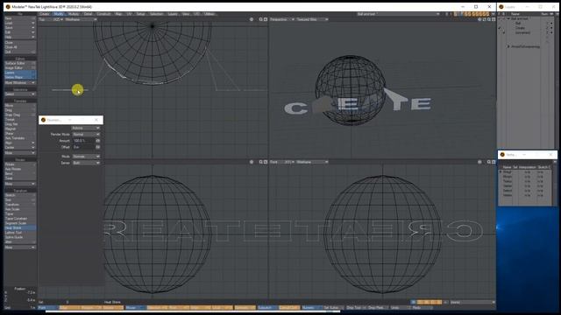Switch to the Construct tab

coord(103,14)
